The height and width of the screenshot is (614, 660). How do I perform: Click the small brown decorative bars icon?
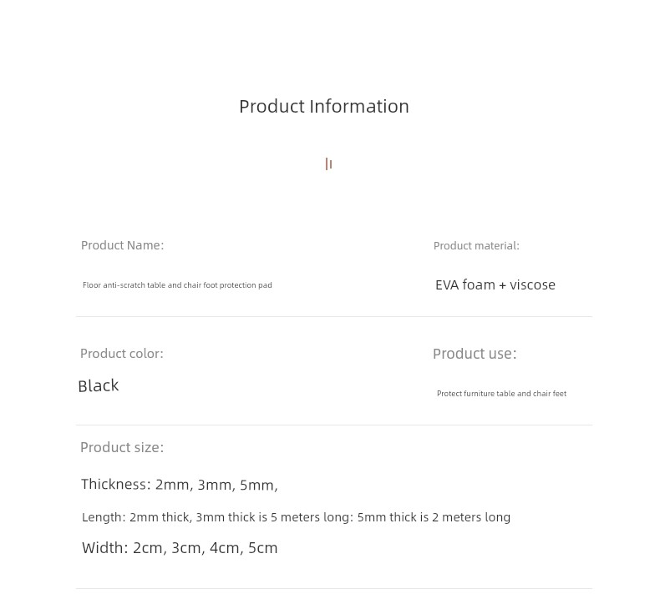pos(328,164)
